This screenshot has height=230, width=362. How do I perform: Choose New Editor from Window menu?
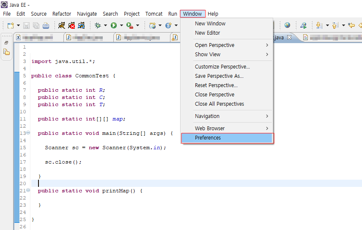227,33
